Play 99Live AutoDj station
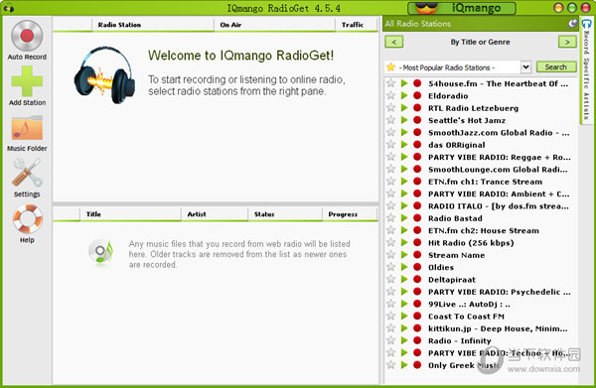 [404, 304]
